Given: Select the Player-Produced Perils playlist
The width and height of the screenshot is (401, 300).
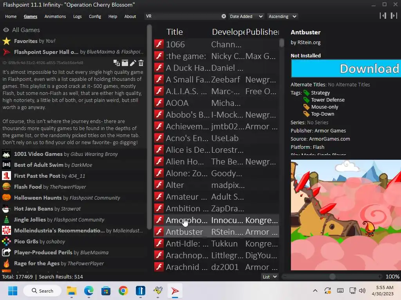Looking at the screenshot, I should coord(73,252).
